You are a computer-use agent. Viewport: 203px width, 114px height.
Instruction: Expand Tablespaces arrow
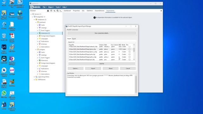[x=34, y=79]
